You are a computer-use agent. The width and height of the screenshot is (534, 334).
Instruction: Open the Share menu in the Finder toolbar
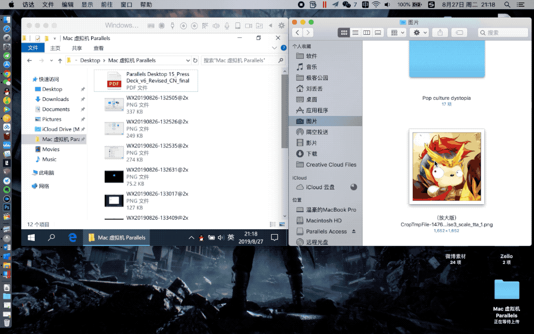coord(439,33)
